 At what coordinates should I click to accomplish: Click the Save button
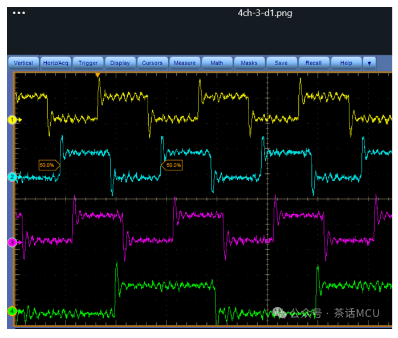(281, 63)
